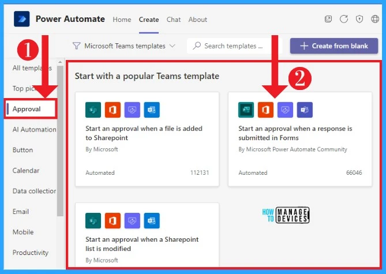Select All templates category

click(32, 68)
